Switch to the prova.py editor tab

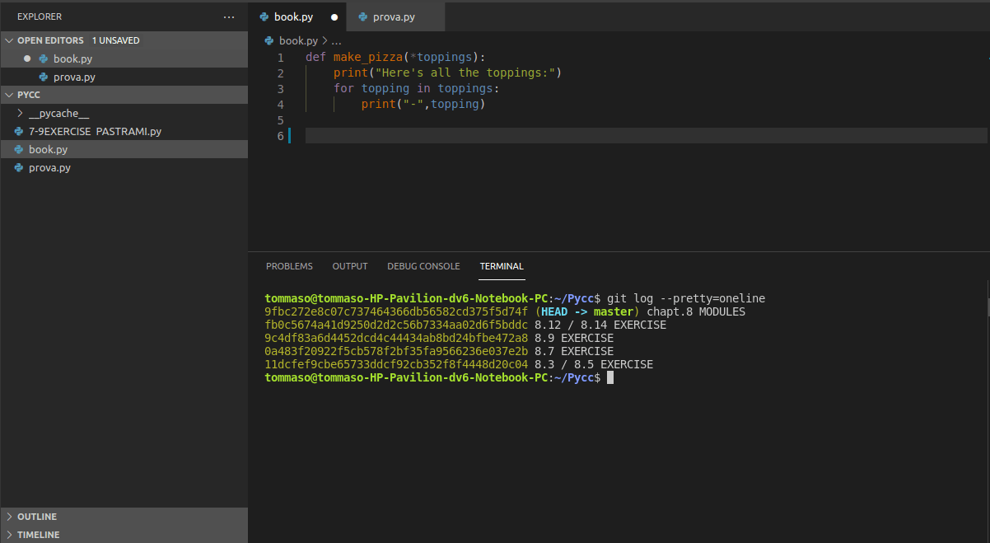[x=391, y=16]
